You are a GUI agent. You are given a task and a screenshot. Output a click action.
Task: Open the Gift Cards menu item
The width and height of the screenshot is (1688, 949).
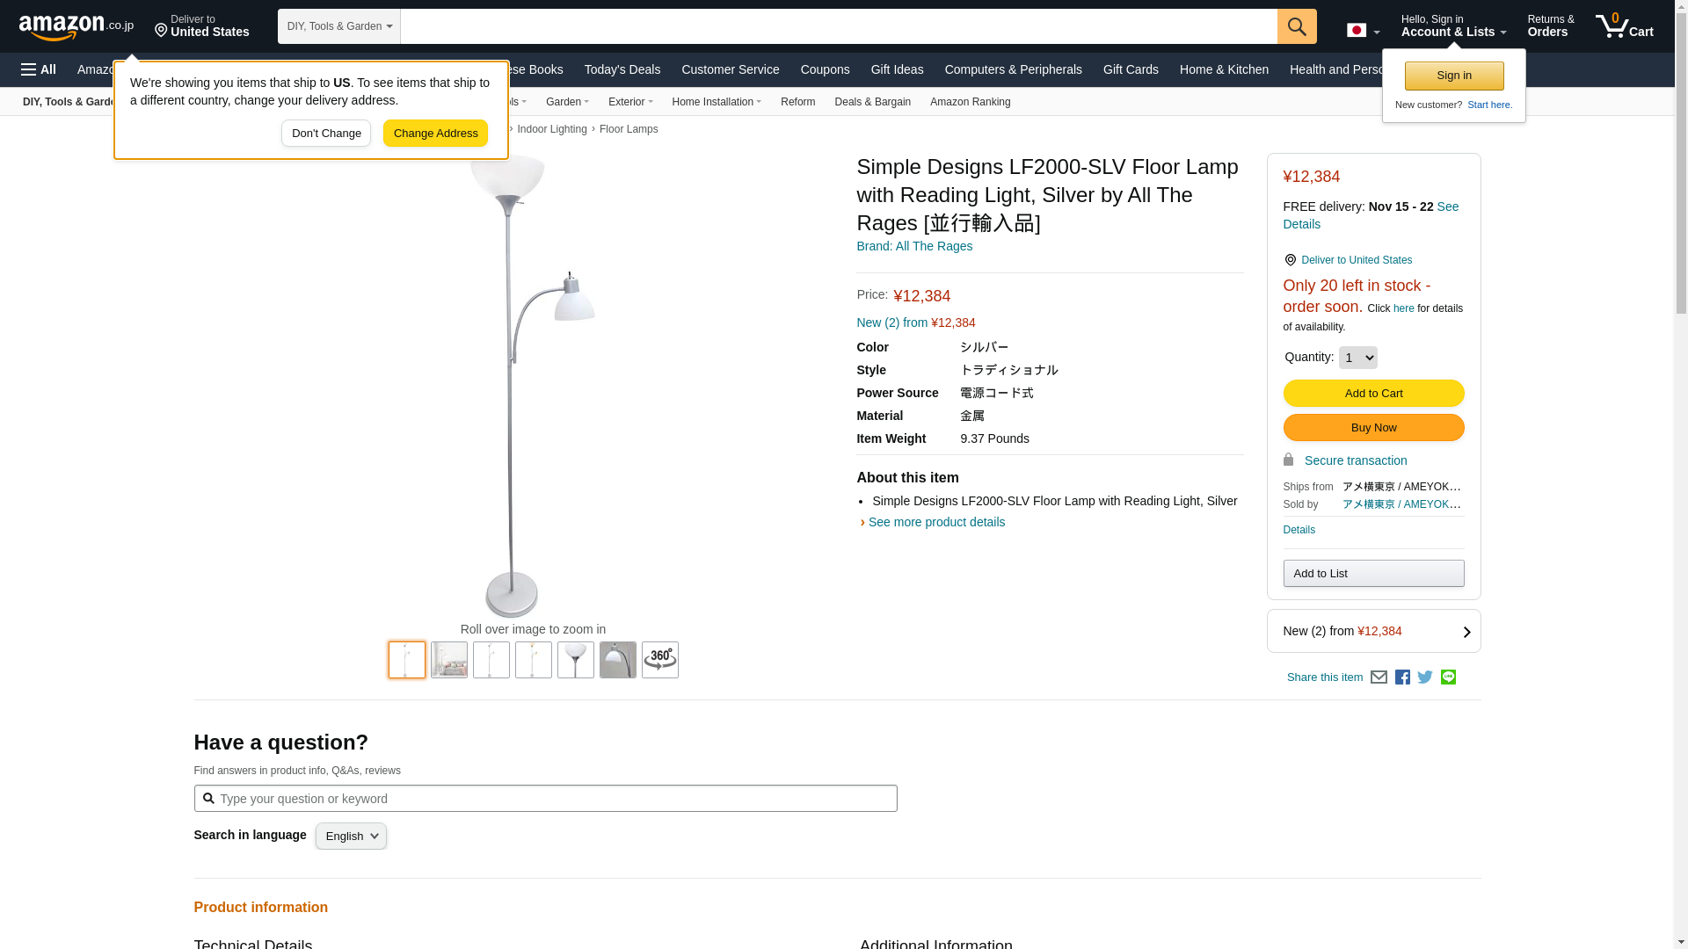pyautogui.click(x=1130, y=69)
